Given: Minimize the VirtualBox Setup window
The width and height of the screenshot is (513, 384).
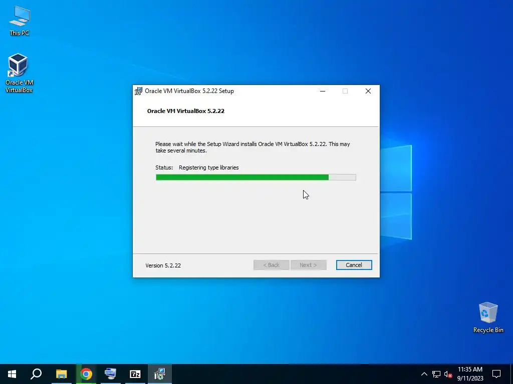Looking at the screenshot, I should tap(323, 91).
